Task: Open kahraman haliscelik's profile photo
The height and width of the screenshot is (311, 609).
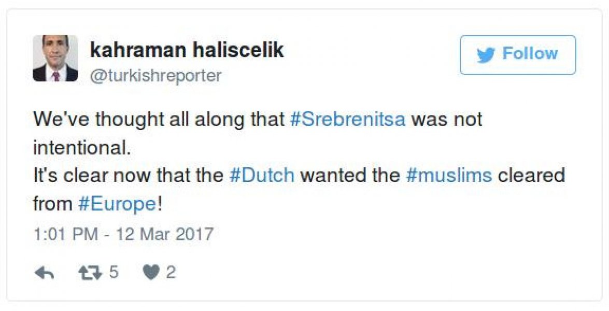Action: coord(55,58)
